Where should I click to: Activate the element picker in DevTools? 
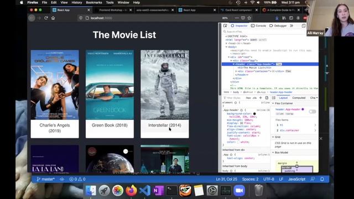[225, 26]
